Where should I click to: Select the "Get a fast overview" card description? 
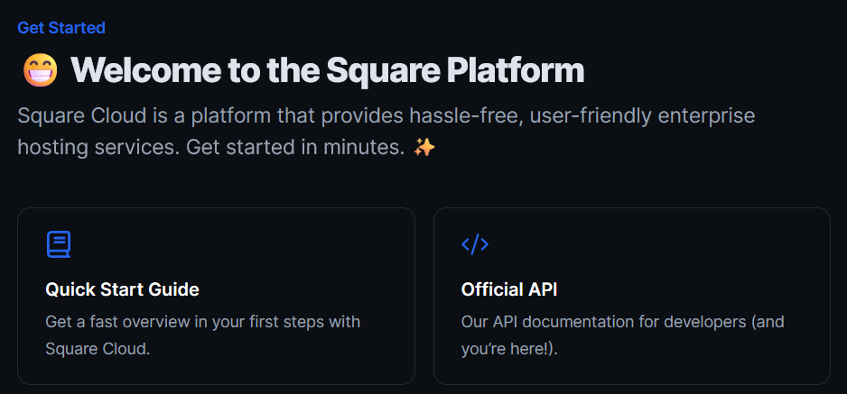point(202,321)
